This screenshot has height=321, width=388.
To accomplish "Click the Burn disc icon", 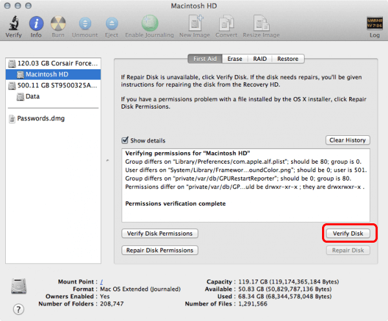I will (x=58, y=24).
